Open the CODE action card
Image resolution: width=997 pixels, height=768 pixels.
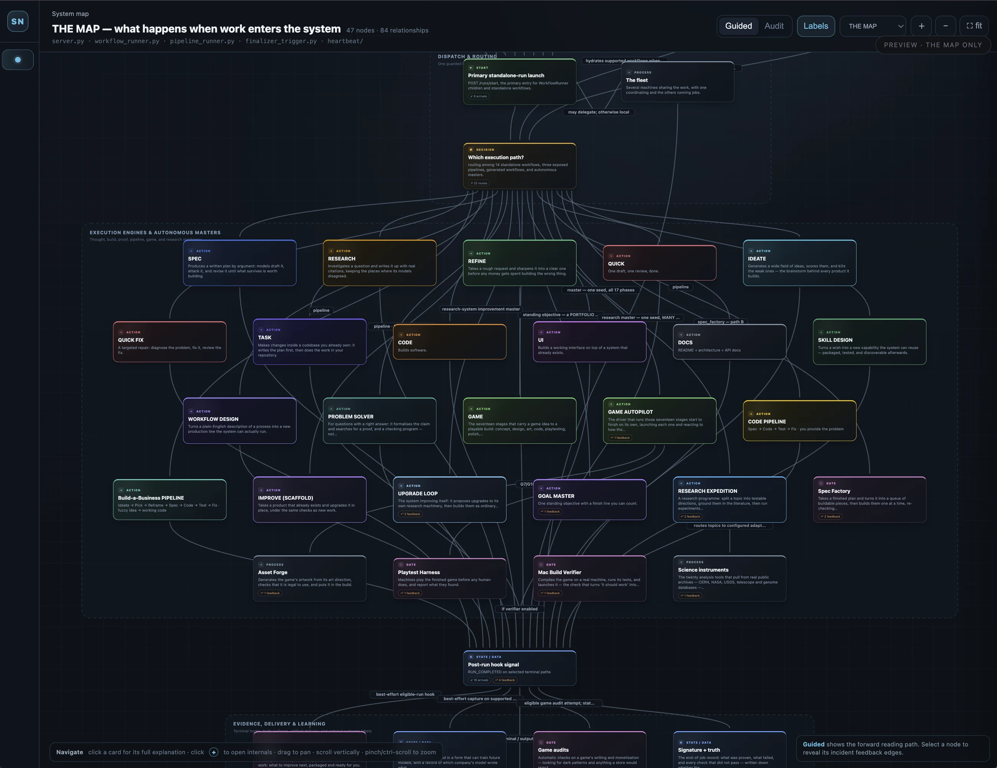pos(450,342)
